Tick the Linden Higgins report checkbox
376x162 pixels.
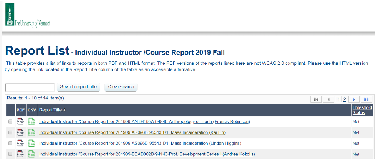10,143
